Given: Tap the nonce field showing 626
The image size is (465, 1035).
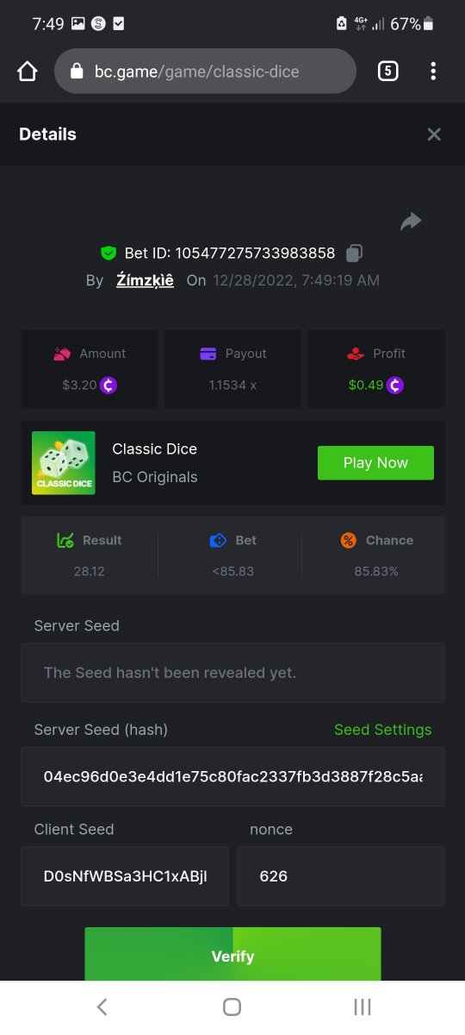Looking at the screenshot, I should point(341,875).
